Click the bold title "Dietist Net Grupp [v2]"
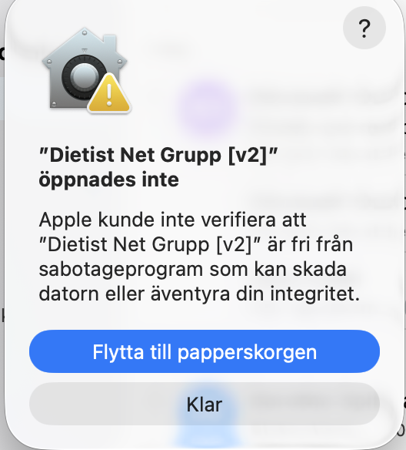 [158, 155]
